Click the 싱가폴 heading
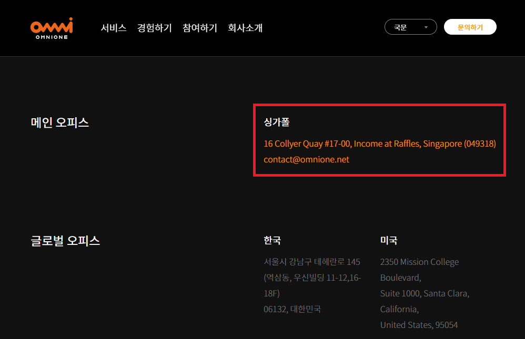525x339 pixels. pos(277,122)
